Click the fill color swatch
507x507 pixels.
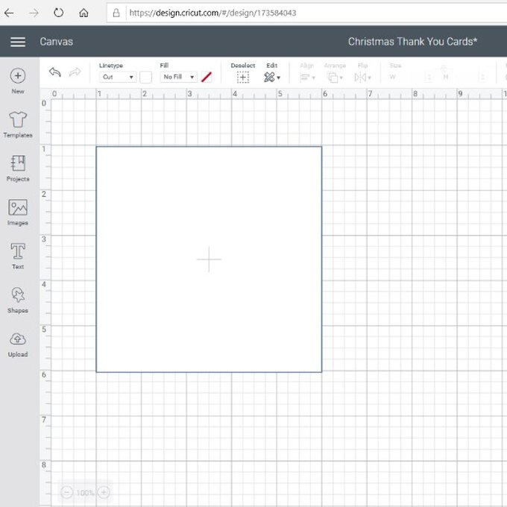click(207, 77)
